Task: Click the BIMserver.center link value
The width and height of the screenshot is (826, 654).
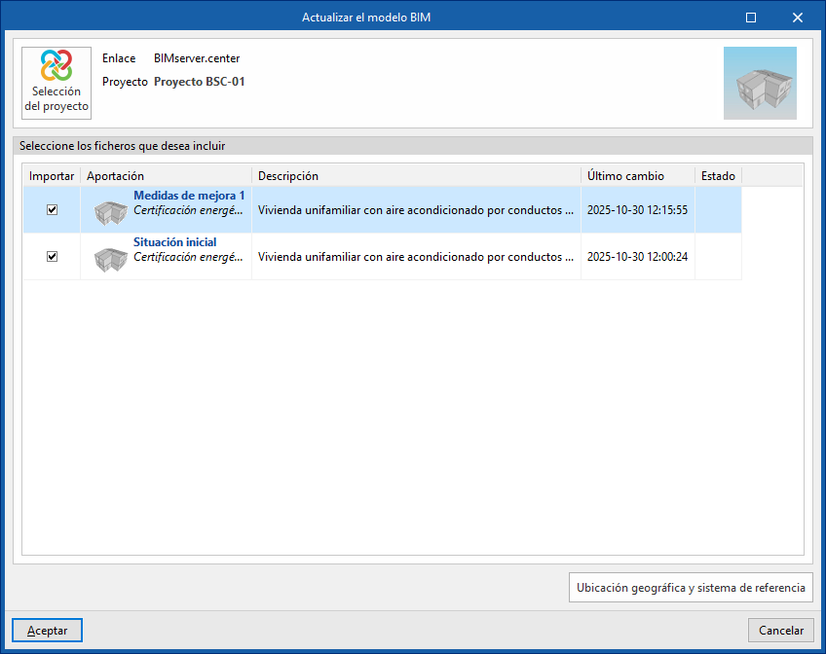Action: pyautogui.click(x=197, y=58)
